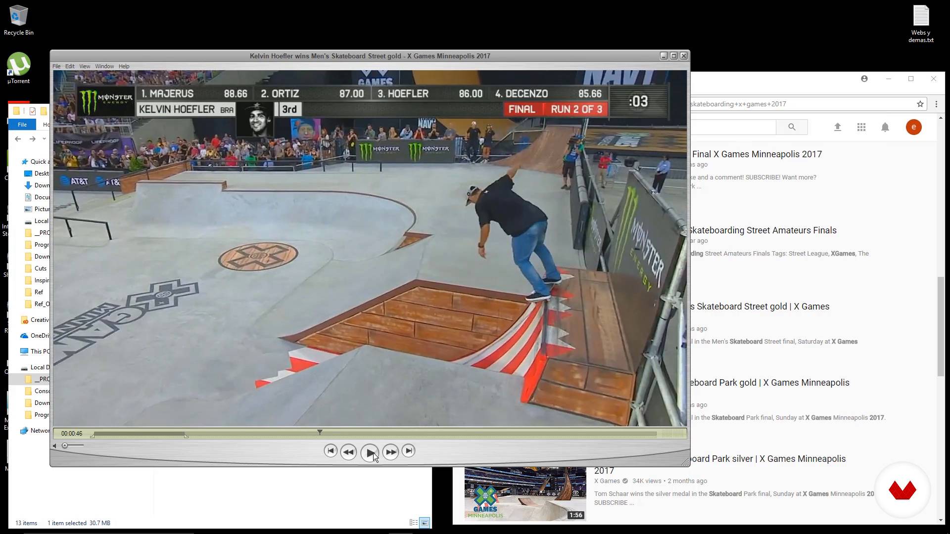Click the browser page vertical scrollbar
950x534 pixels.
[941, 326]
